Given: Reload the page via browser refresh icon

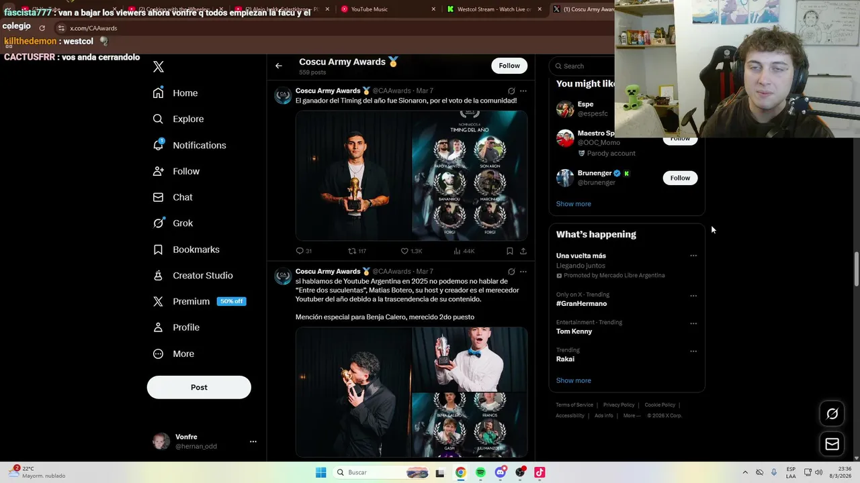Looking at the screenshot, I should pyautogui.click(x=42, y=28).
